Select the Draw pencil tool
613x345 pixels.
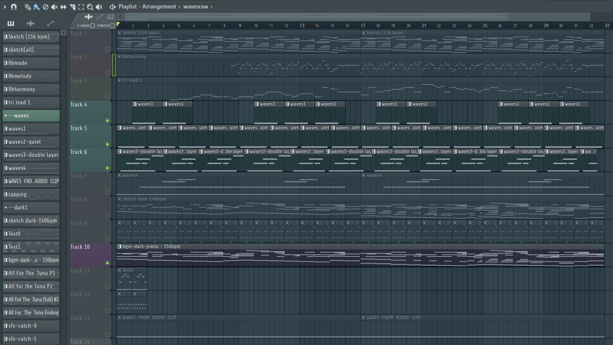28,7
